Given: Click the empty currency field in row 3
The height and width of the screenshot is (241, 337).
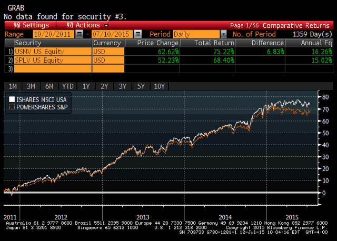Looking at the screenshot, I should tap(108, 69).
